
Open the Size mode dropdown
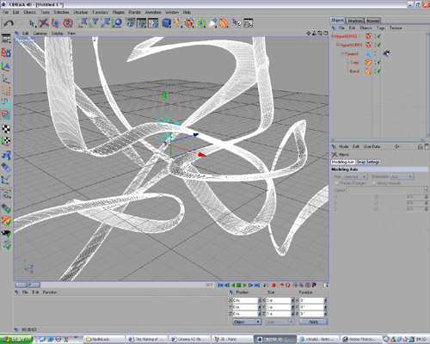279,322
